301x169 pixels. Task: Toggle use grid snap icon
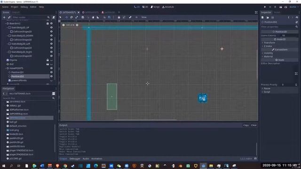click(109, 17)
